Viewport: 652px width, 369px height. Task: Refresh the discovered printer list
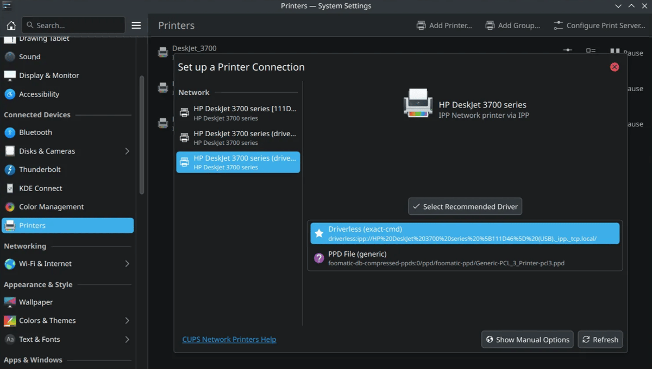point(600,340)
